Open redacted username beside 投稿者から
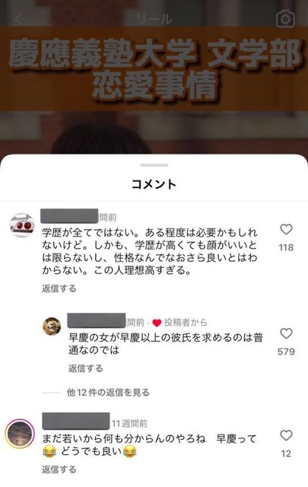The image size is (308, 487). [x=97, y=320]
